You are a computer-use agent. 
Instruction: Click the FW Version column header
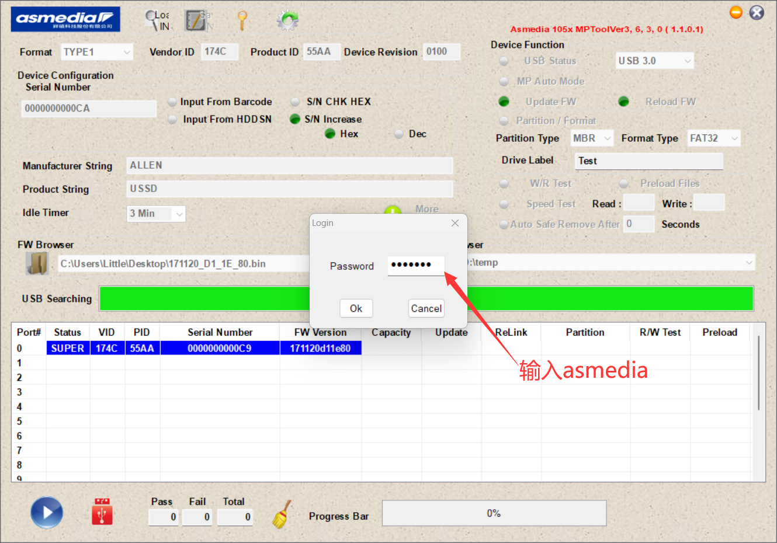pos(320,332)
